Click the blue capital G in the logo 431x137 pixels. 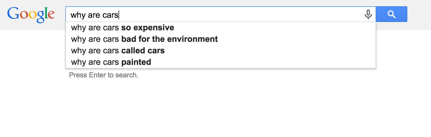coord(13,13)
